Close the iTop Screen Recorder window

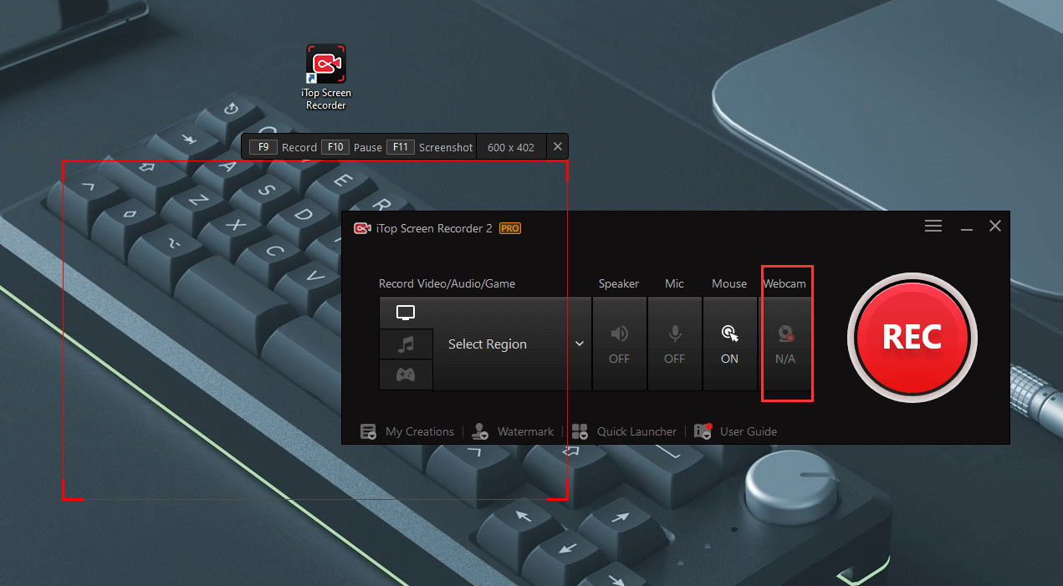tap(995, 226)
